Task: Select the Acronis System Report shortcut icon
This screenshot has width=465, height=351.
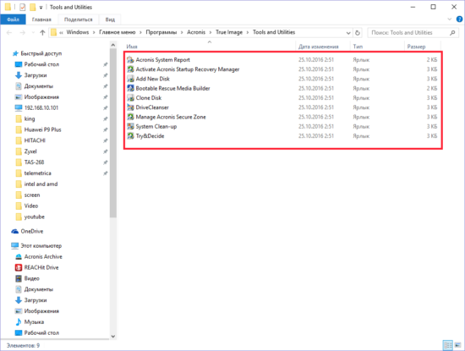Action: click(130, 60)
